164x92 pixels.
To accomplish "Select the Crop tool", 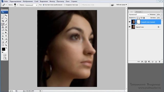I will [3, 21].
